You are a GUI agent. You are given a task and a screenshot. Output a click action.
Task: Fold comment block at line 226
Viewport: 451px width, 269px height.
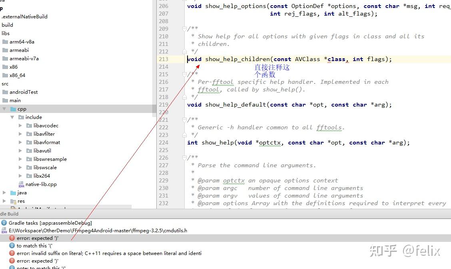point(184,158)
